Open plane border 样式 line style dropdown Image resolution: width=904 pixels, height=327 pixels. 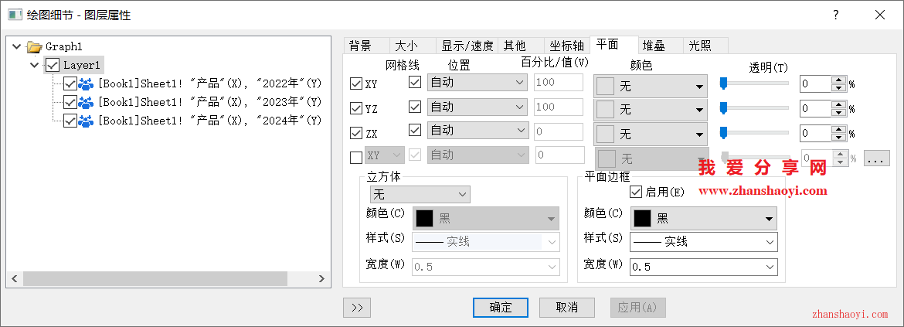(x=703, y=242)
